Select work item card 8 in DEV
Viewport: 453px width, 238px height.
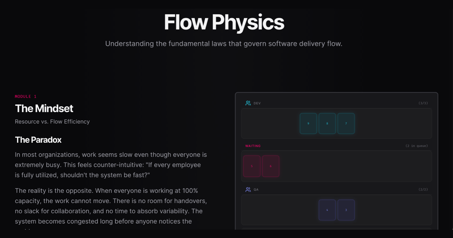[x=327, y=124]
